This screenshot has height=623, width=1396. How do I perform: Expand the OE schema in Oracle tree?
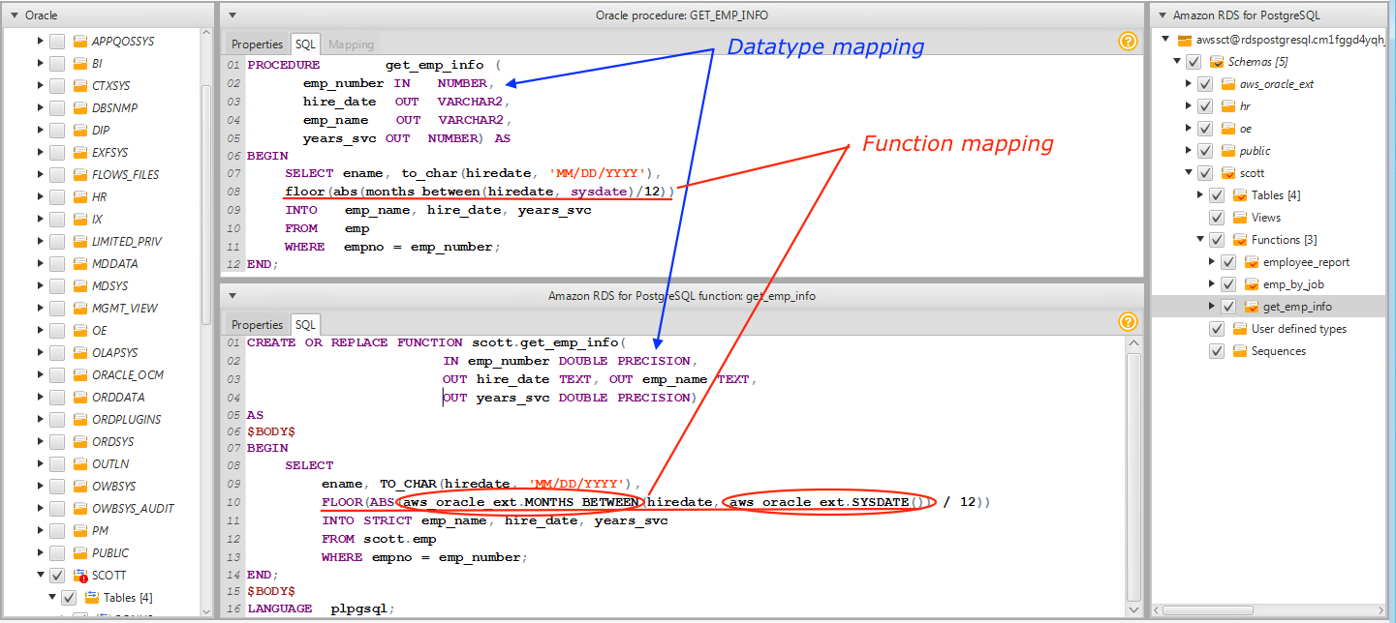41,331
